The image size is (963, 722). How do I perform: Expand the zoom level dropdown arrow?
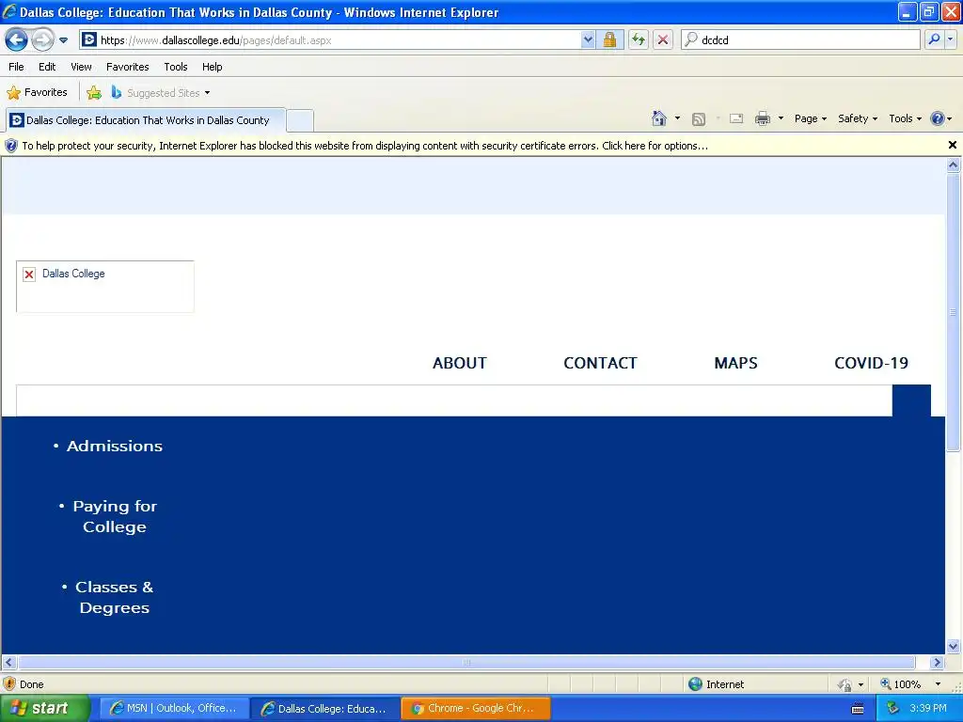[x=938, y=684]
